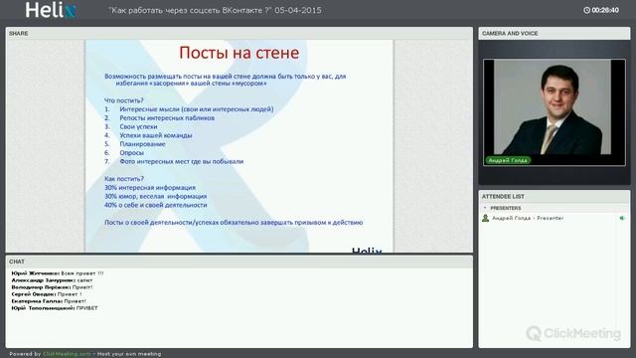Click the clock icon beside the timer
The width and height of the screenshot is (636, 358).
[x=586, y=10]
